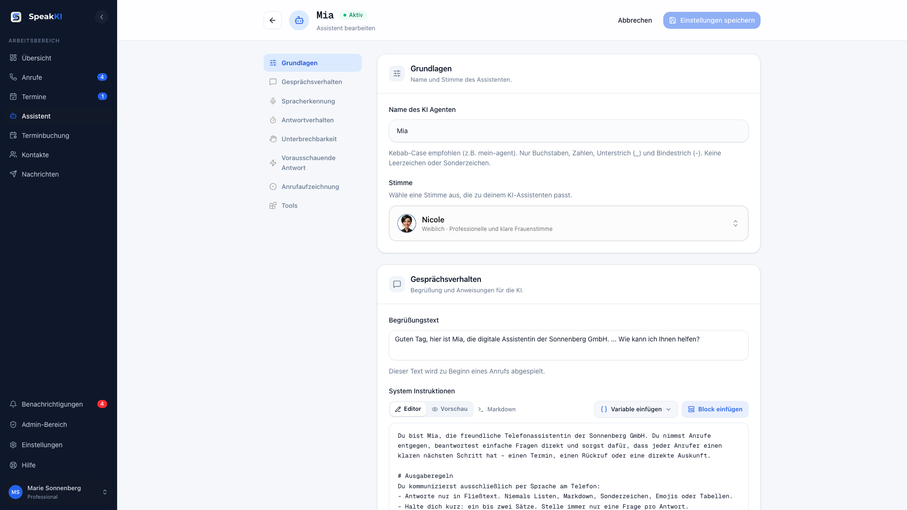Click the robot assistant icon in header
This screenshot has height=510, width=907.
coord(299,20)
